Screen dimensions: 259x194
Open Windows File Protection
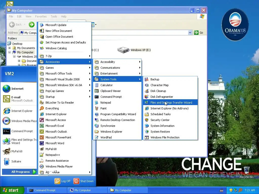[170, 137]
